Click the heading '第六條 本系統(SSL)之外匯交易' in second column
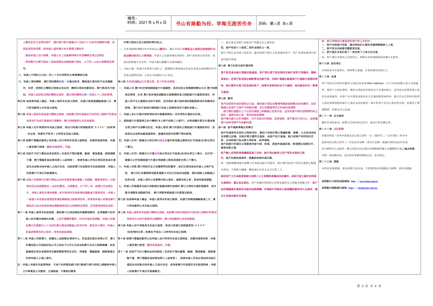This screenshot has height=306, width=433. pos(148,82)
